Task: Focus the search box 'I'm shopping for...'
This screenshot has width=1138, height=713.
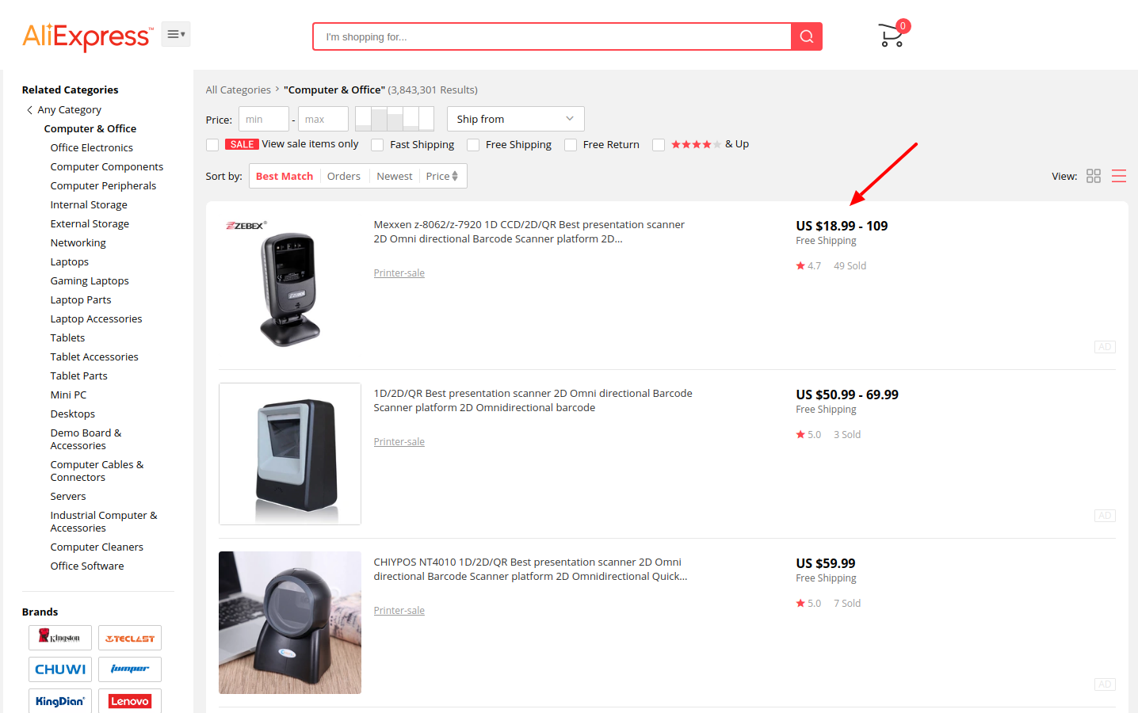Action: pyautogui.click(x=552, y=36)
